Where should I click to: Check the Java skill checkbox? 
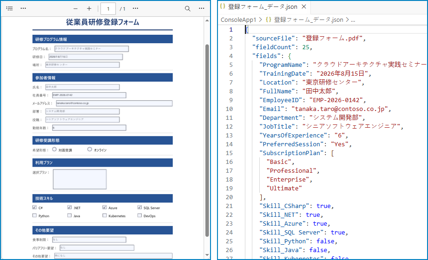69,215
